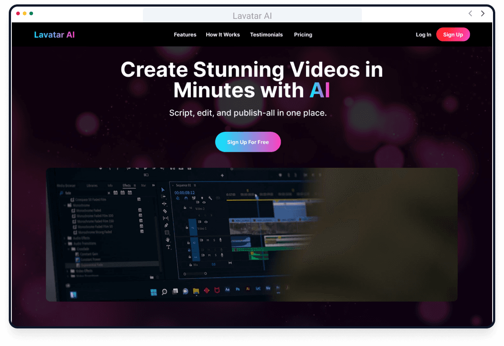Viewport: 504px width, 346px height.
Task: Open the Effects panel hamburger menu
Action: click(135, 186)
